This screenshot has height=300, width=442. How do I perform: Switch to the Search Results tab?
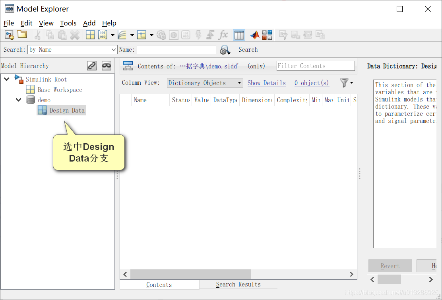click(238, 284)
